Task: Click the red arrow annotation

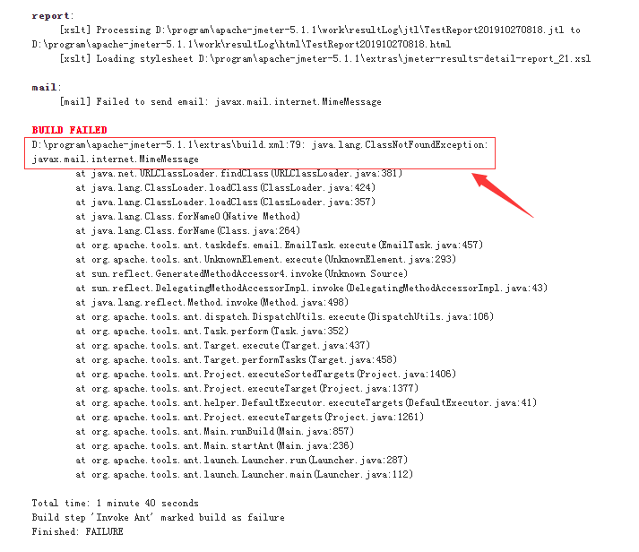Action: pyautogui.click(x=503, y=195)
